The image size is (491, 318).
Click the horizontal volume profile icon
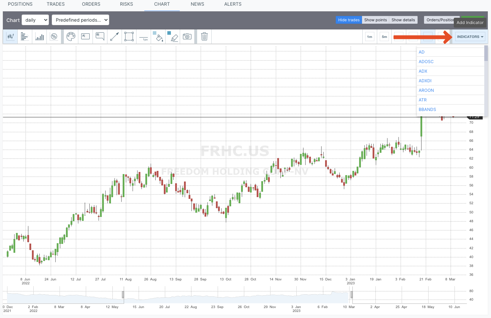(x=25, y=37)
